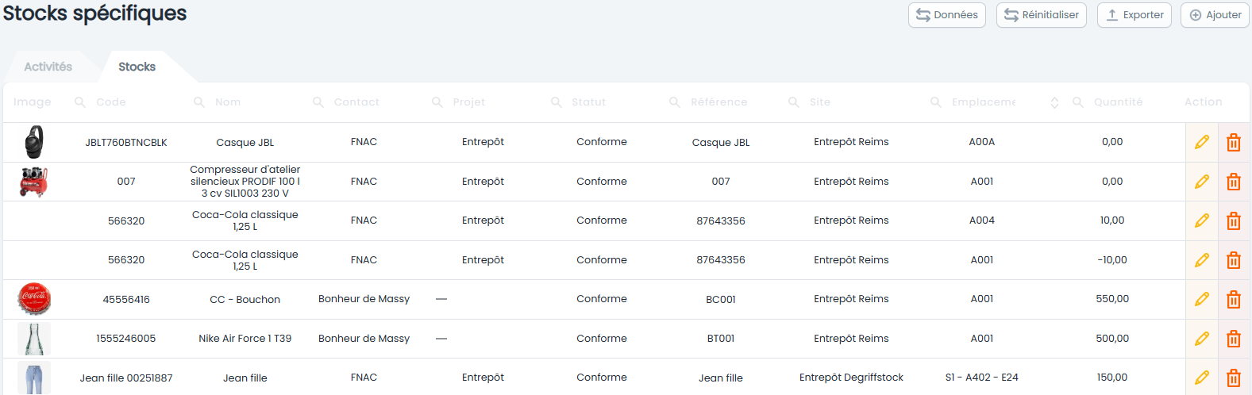
Task: Delete the Compresseur d'atelier row
Action: pyautogui.click(x=1234, y=182)
